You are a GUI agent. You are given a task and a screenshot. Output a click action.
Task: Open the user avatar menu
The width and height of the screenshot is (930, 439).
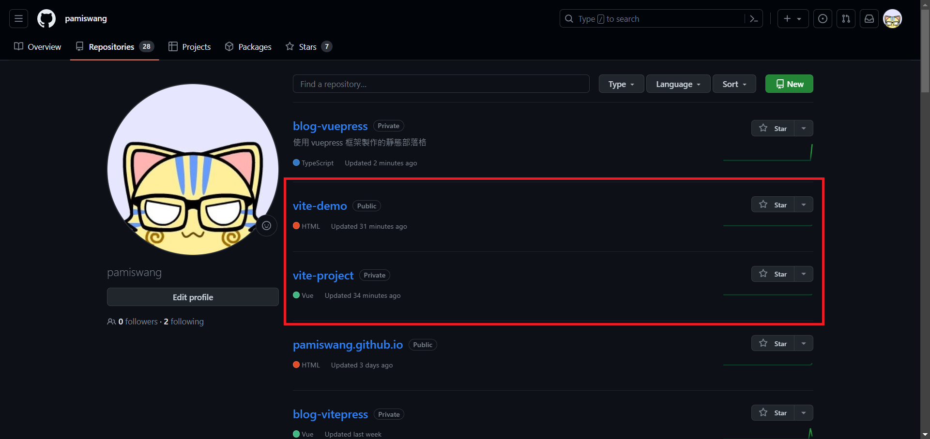[x=893, y=19]
